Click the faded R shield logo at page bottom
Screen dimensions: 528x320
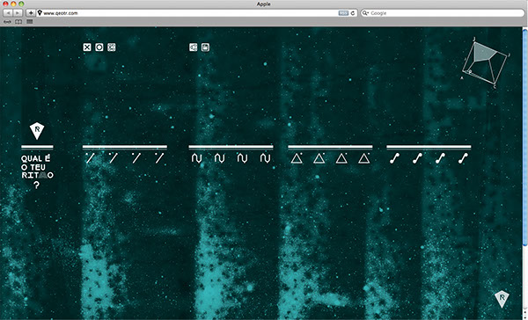point(502,299)
